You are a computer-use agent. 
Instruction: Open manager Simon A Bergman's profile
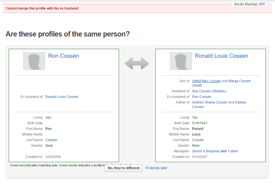pos(206,151)
